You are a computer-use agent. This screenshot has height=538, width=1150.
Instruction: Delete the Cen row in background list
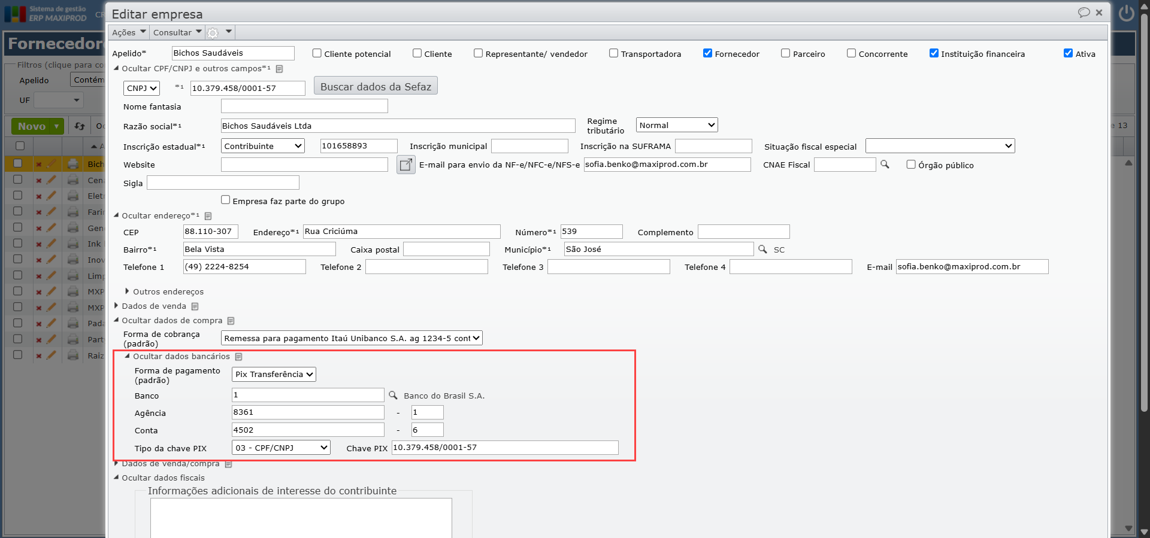coord(38,180)
